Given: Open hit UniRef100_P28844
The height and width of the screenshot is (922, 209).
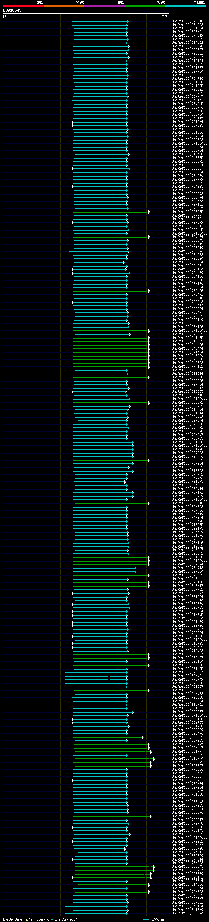Looking at the screenshot, I should click(187, 881).
